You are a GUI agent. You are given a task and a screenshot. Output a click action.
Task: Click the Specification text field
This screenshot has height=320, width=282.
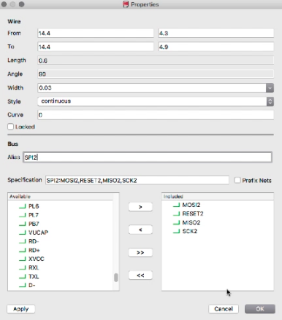coord(137,180)
